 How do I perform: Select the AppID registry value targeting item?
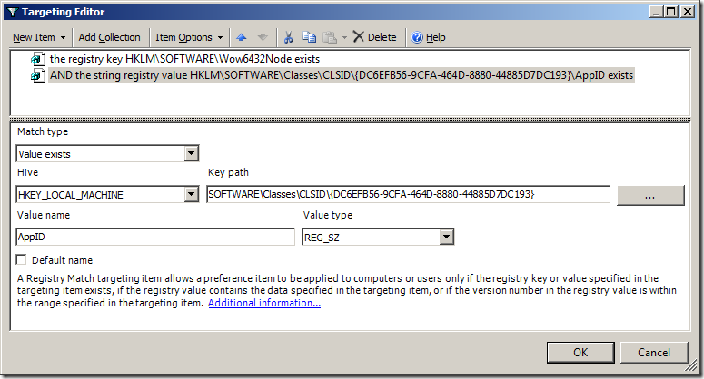coord(341,75)
